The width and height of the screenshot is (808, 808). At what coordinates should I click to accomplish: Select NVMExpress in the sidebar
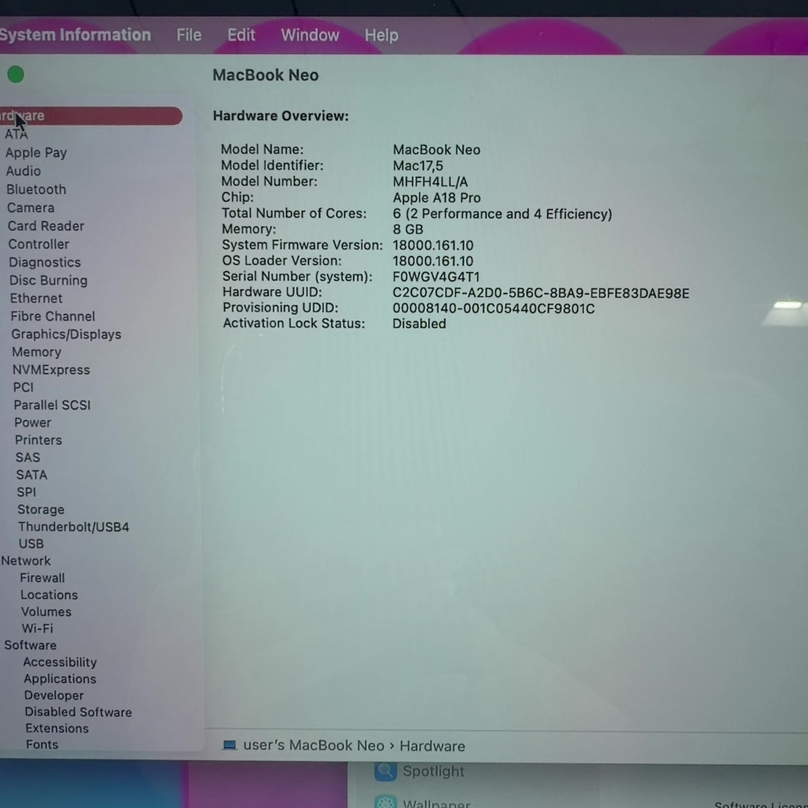pyautogui.click(x=51, y=370)
